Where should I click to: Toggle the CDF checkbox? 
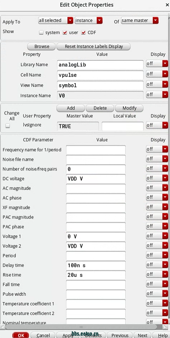click(83, 32)
